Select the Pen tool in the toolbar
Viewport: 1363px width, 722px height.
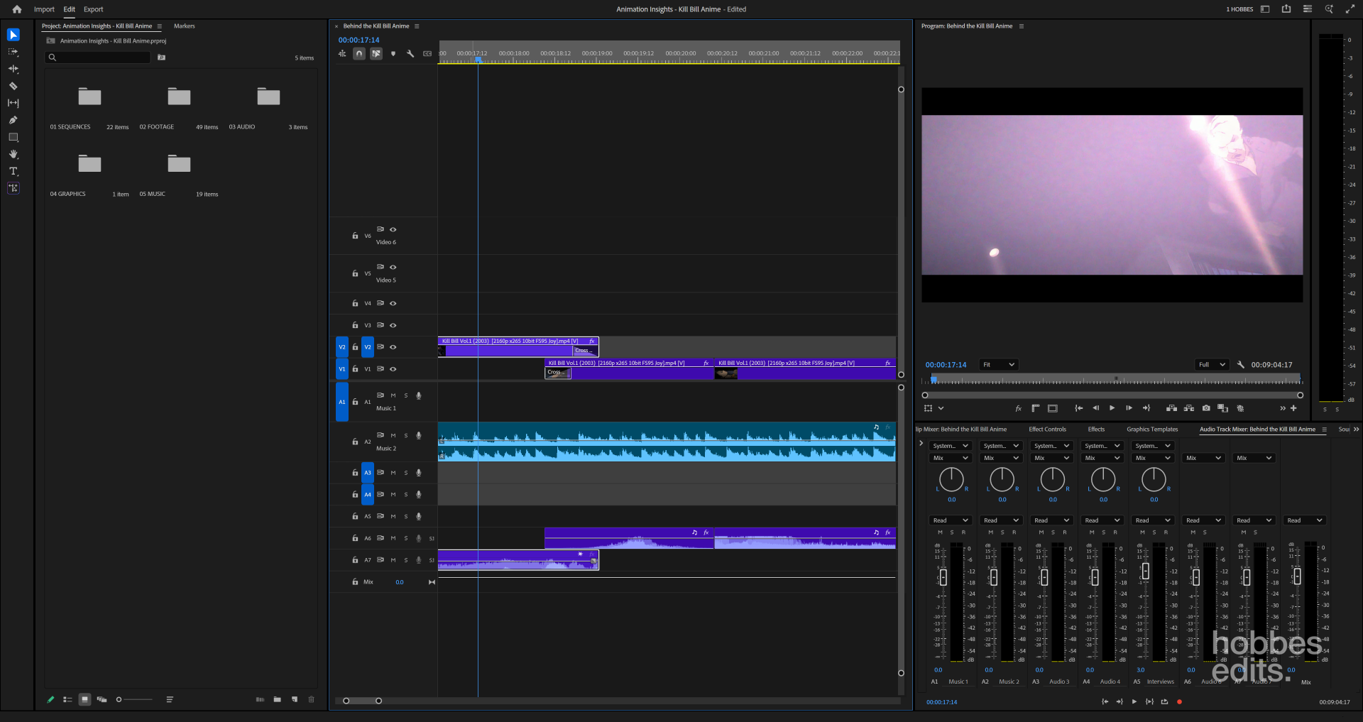coord(13,120)
